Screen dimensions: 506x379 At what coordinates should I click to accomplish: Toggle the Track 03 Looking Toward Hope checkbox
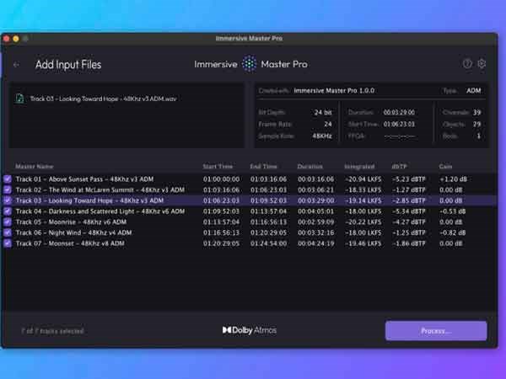point(8,200)
